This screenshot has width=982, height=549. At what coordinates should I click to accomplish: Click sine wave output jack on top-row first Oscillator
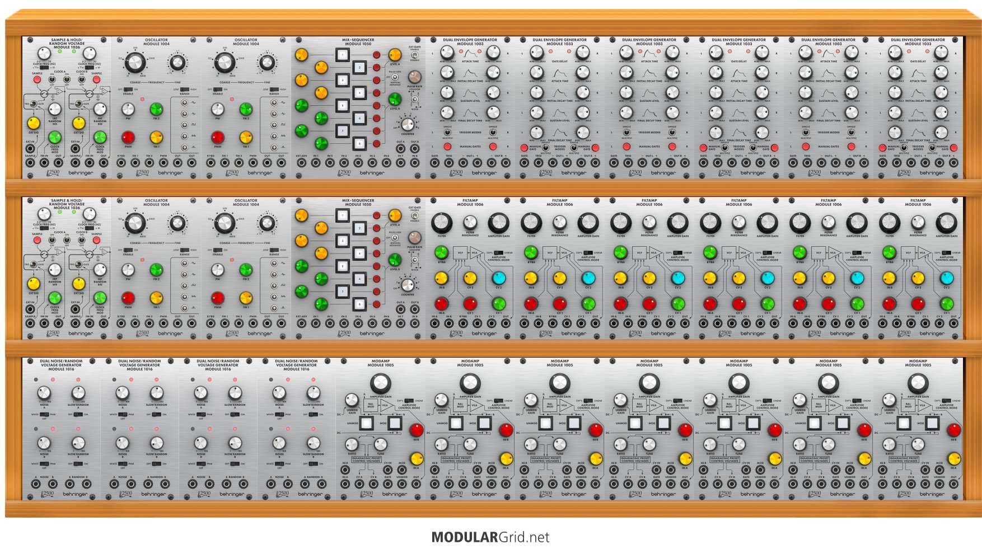[184, 102]
